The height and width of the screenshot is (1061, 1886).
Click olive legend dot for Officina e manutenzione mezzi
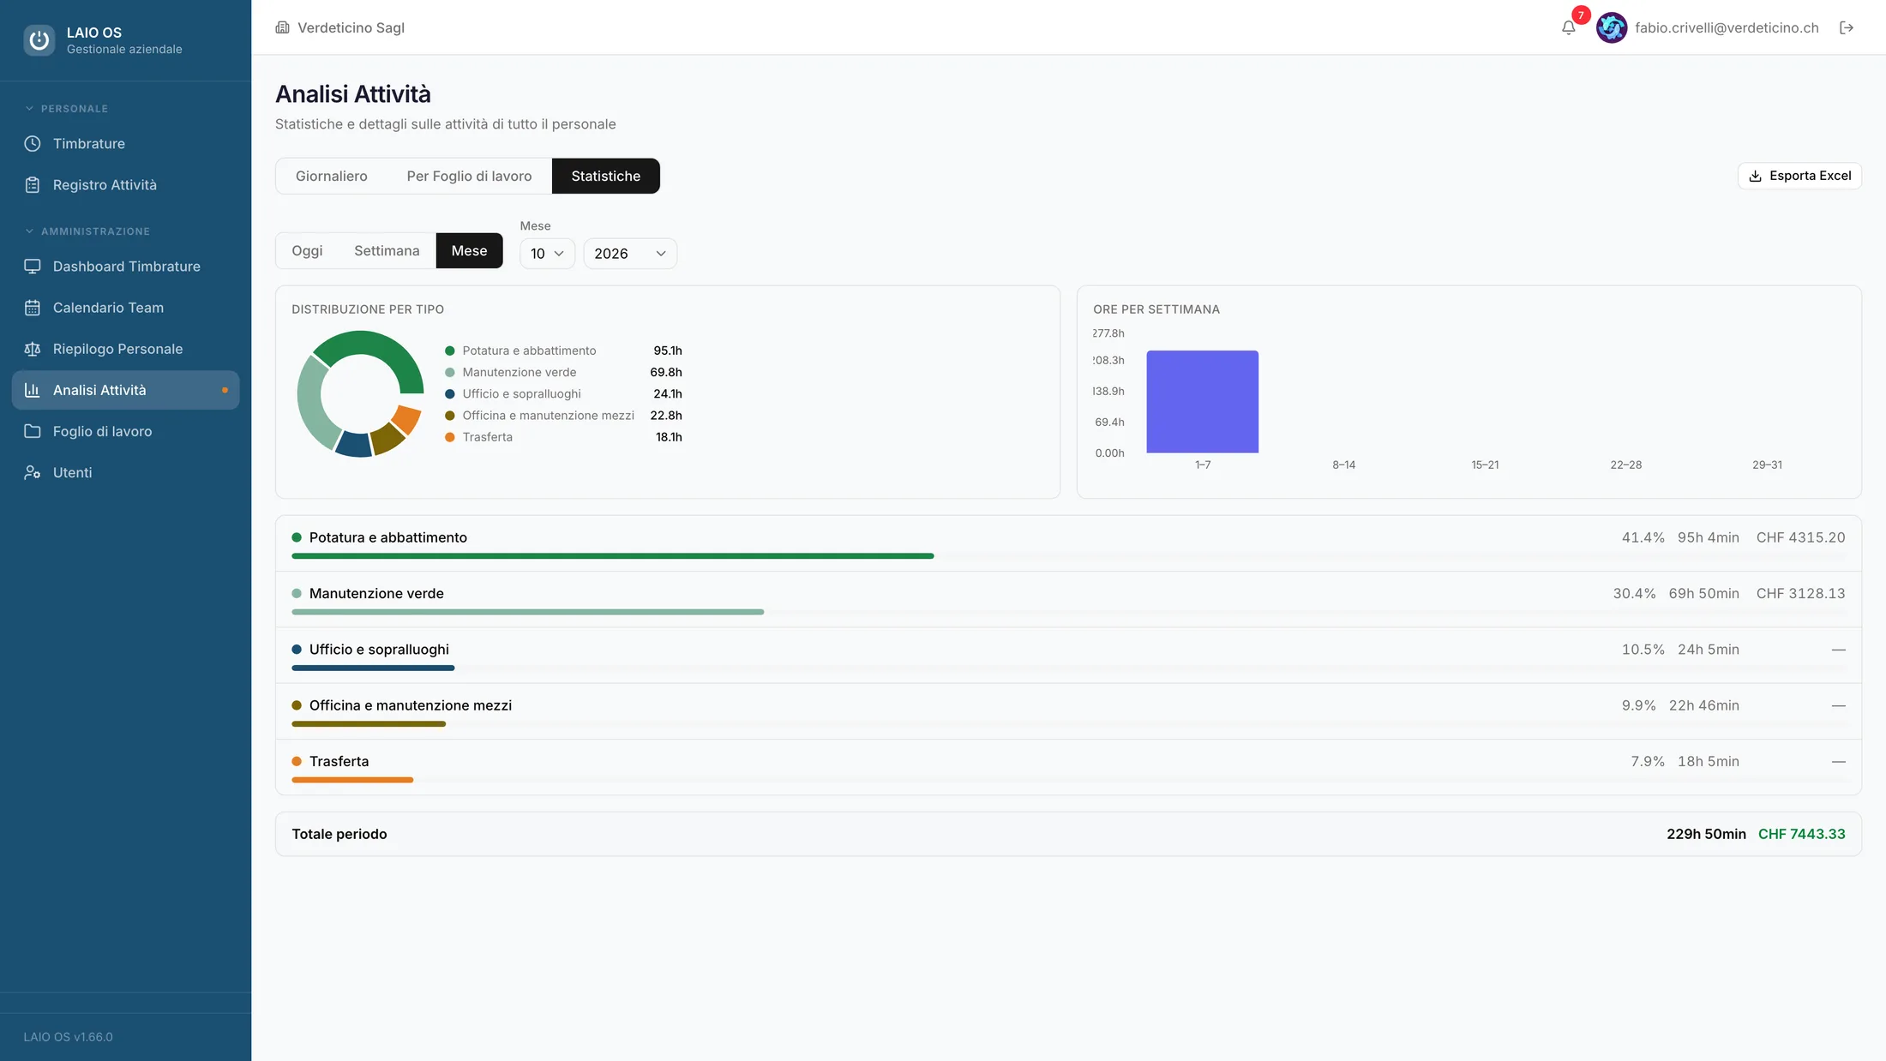click(449, 416)
